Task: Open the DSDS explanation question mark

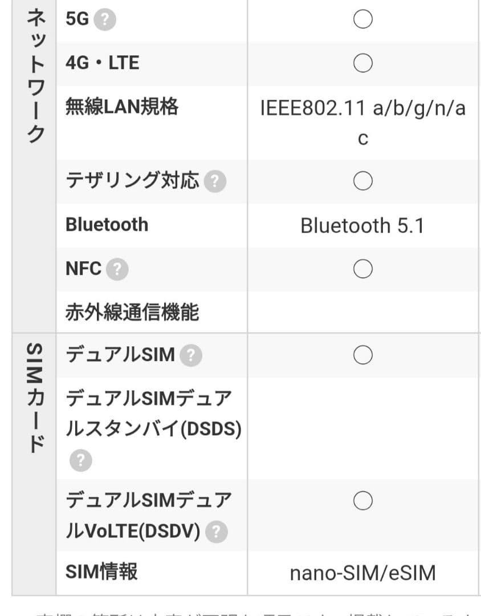Action: pyautogui.click(x=80, y=461)
